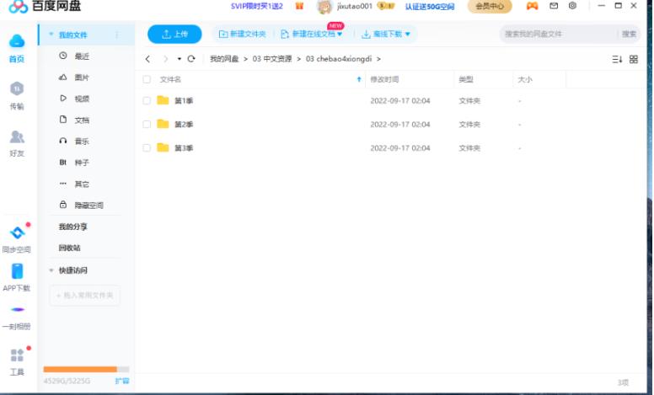Go back with the left arrow
654x395 pixels.
coord(147,59)
